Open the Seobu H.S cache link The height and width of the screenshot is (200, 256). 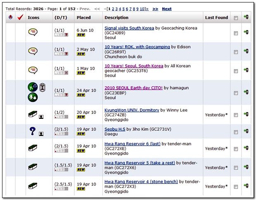coord(115,129)
